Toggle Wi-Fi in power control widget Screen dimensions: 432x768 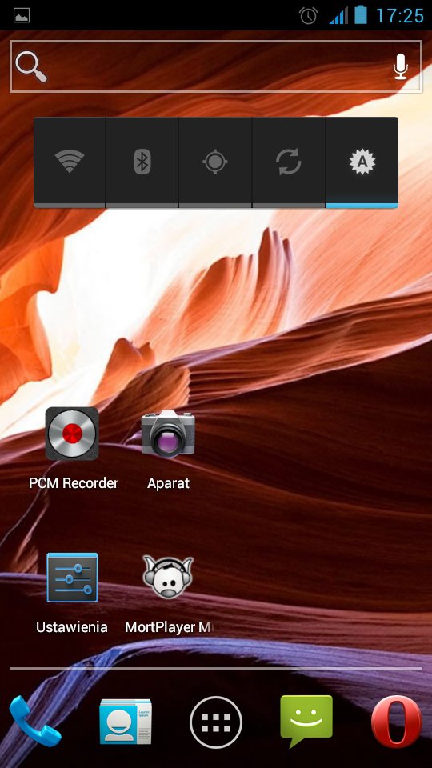click(x=69, y=162)
